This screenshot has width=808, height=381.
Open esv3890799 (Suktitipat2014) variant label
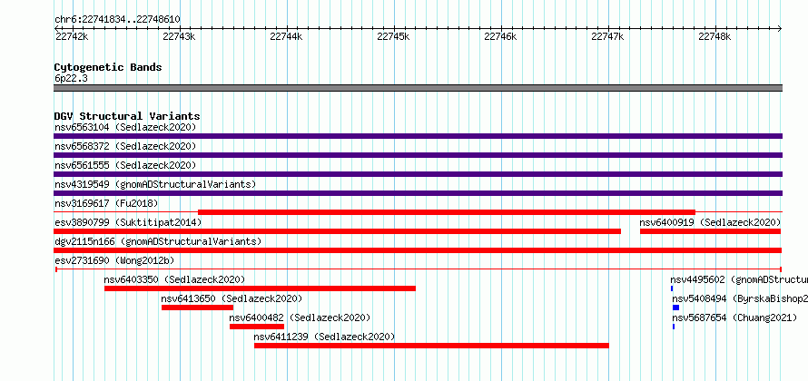coord(128,222)
